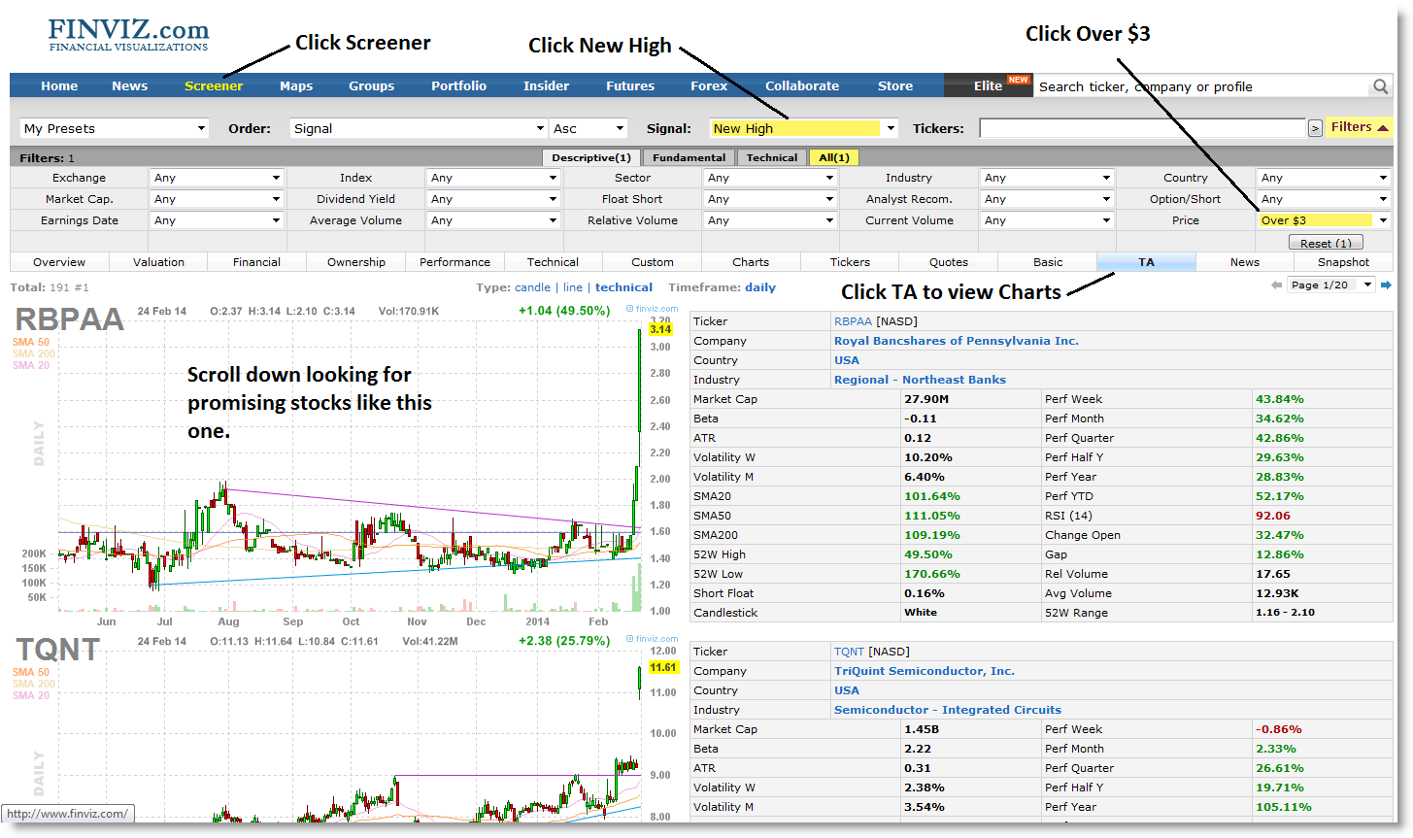Open the My Presets dropdown

point(115,128)
